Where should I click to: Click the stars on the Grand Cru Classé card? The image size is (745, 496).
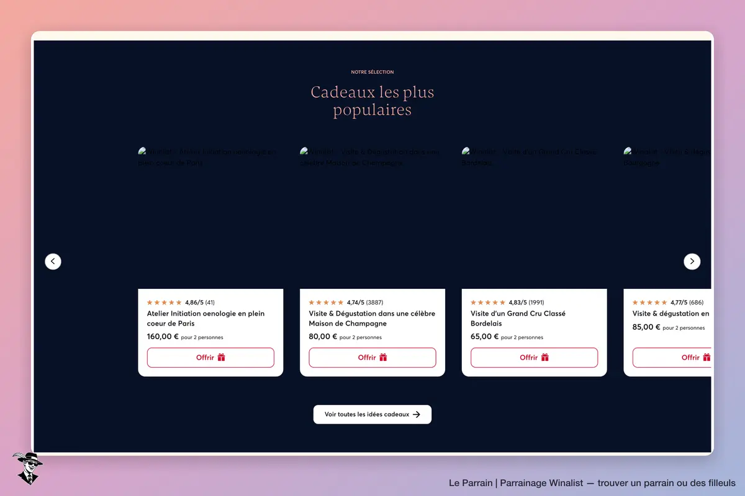[x=488, y=303]
